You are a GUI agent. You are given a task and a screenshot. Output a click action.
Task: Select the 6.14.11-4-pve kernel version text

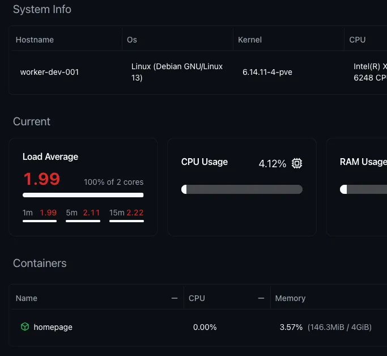coord(267,72)
